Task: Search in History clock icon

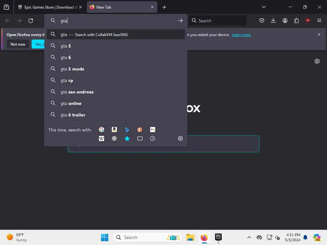Action: [152, 138]
